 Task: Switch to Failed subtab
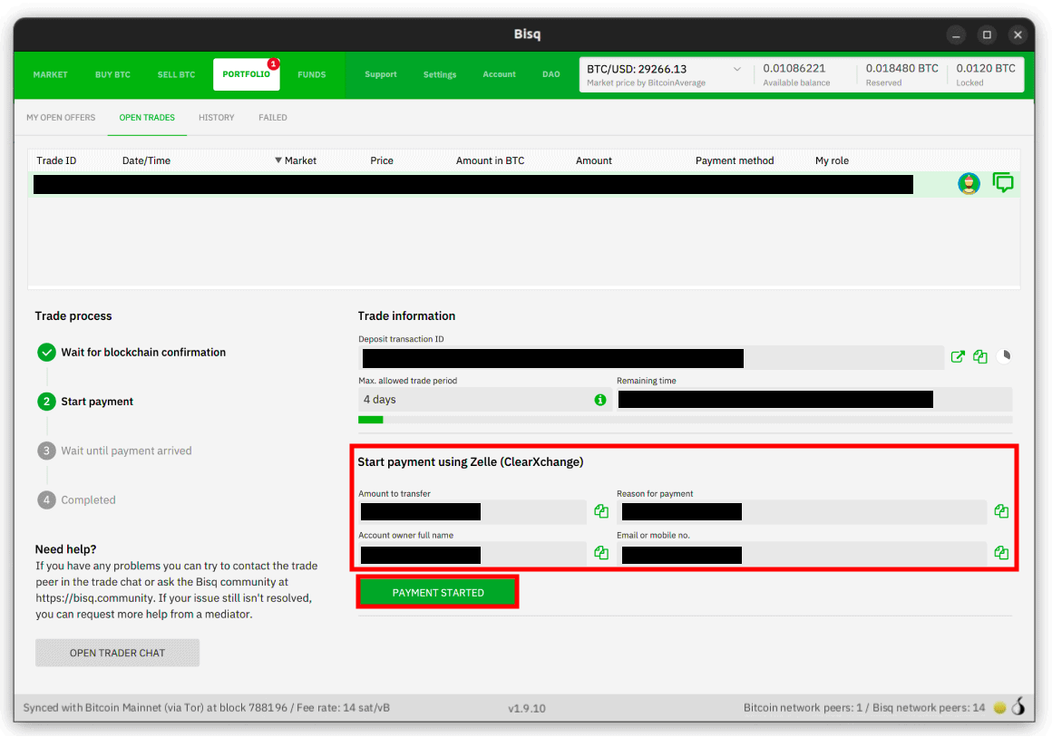point(272,117)
